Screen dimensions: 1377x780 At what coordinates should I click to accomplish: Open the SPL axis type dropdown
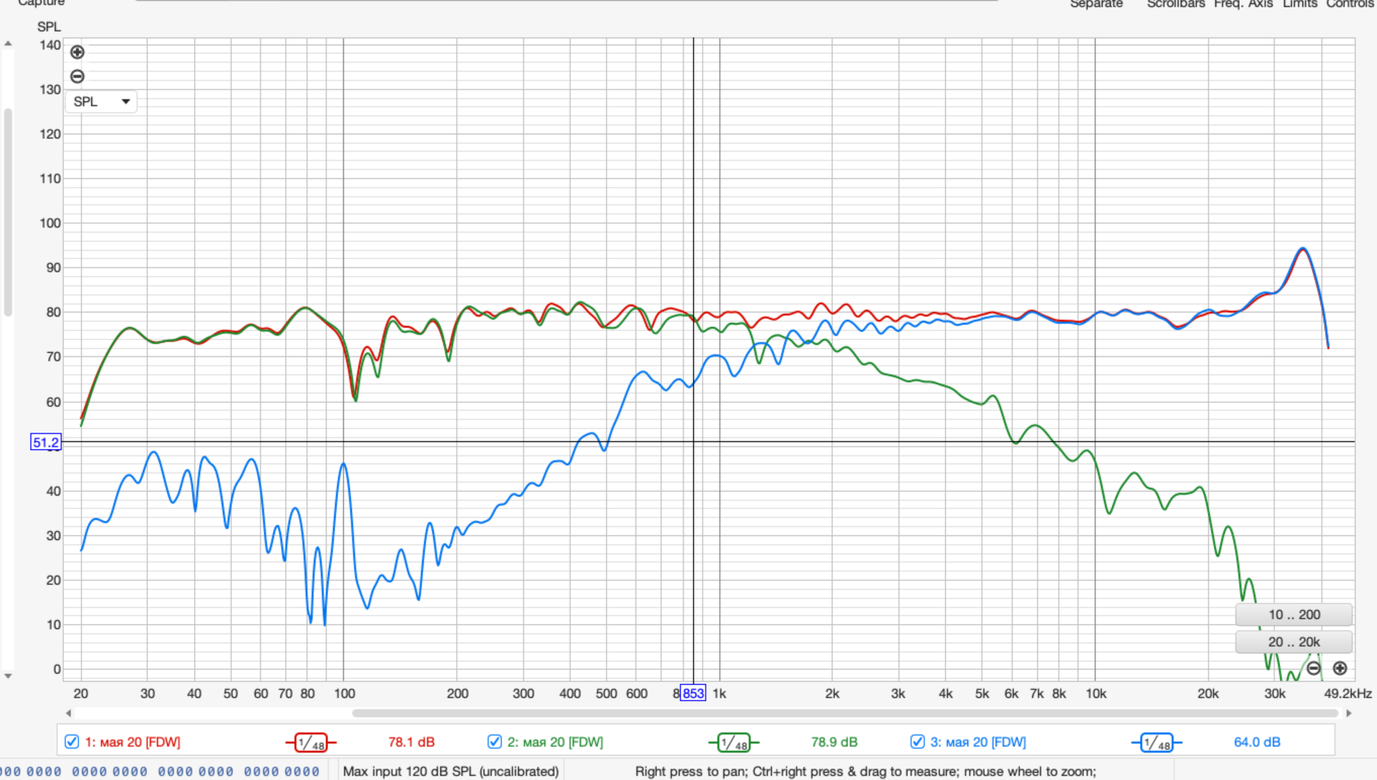pyautogui.click(x=101, y=101)
